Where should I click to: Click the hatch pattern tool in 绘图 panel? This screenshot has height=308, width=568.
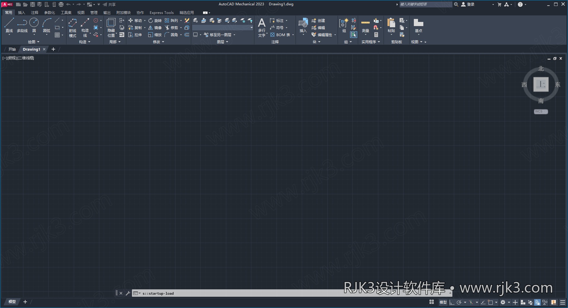click(x=58, y=35)
